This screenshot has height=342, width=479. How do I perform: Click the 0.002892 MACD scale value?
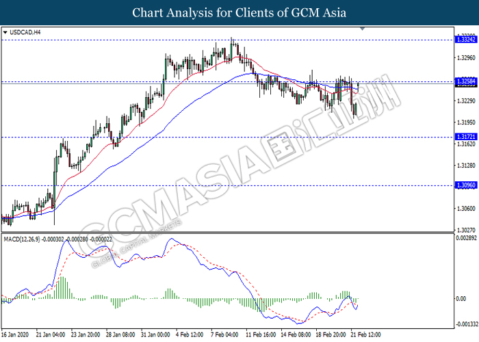466,238
